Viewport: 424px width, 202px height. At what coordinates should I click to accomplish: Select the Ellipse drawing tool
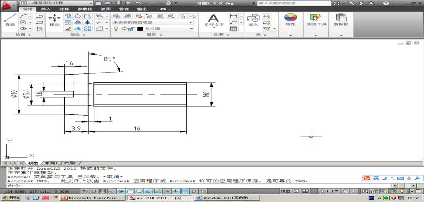pyautogui.click(x=23, y=28)
